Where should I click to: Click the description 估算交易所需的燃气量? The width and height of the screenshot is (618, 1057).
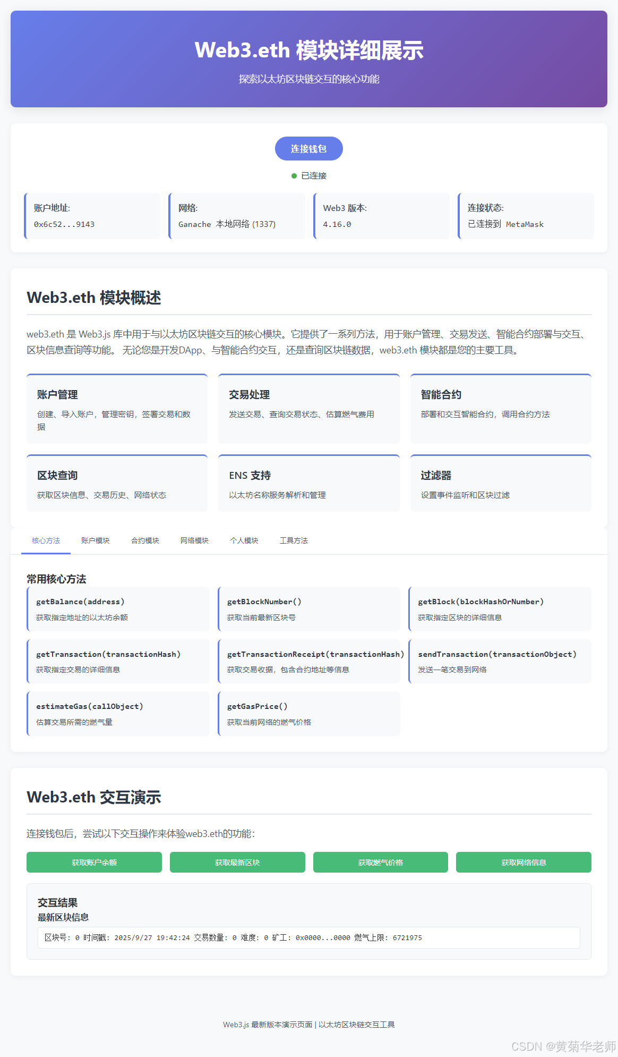74,722
